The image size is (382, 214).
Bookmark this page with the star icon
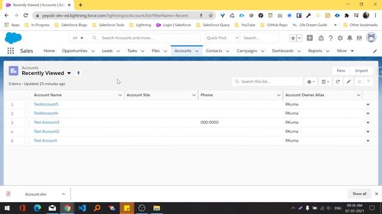pyautogui.click(x=211, y=15)
